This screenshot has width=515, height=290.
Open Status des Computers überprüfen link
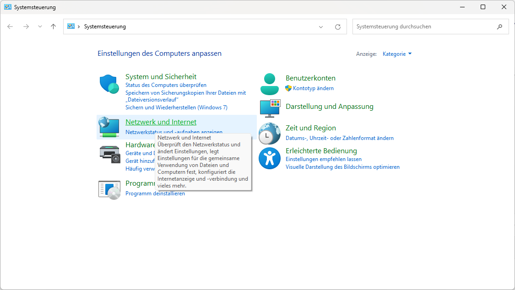click(x=166, y=85)
